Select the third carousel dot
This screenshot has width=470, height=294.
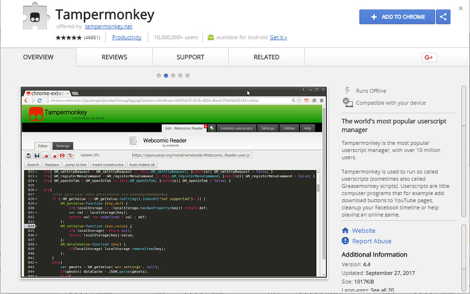pos(173,76)
